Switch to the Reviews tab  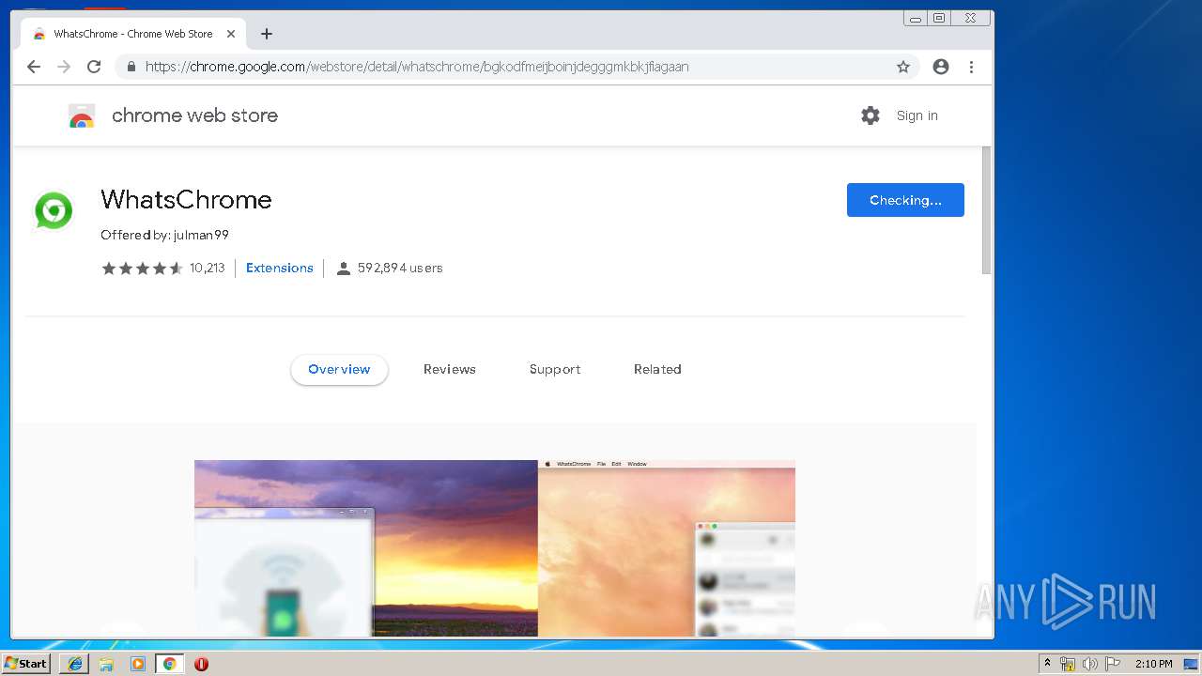[x=450, y=369]
